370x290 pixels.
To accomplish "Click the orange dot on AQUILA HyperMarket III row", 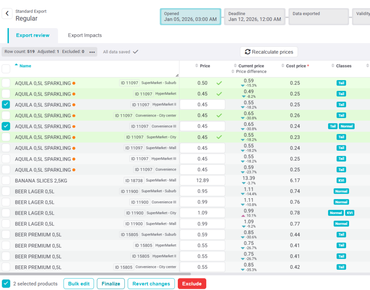I will click(74, 159).
